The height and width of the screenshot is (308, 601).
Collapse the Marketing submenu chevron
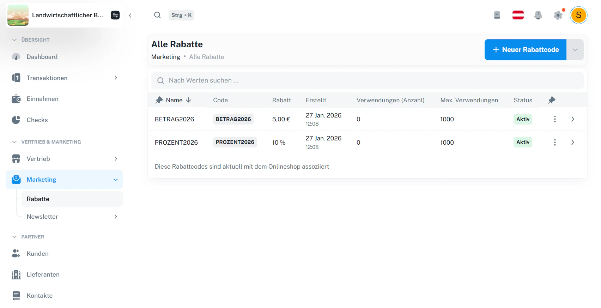(116, 180)
